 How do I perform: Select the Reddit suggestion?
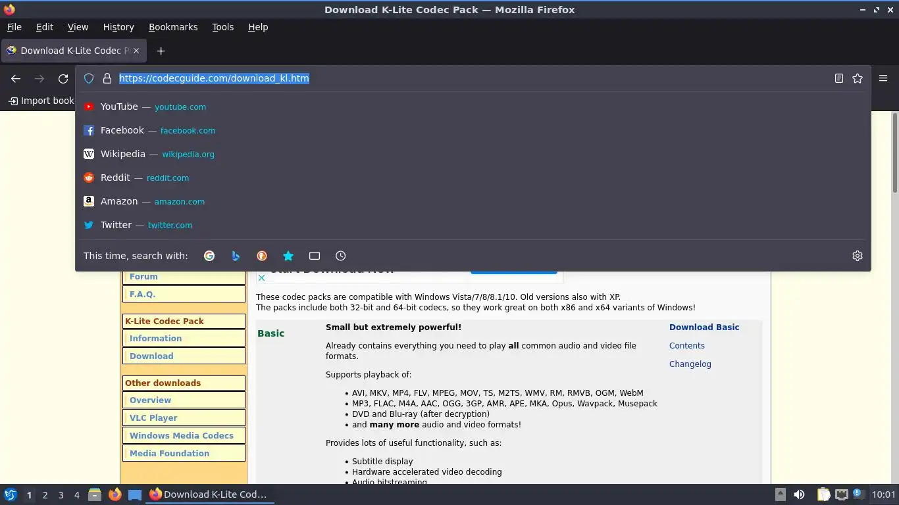point(473,178)
